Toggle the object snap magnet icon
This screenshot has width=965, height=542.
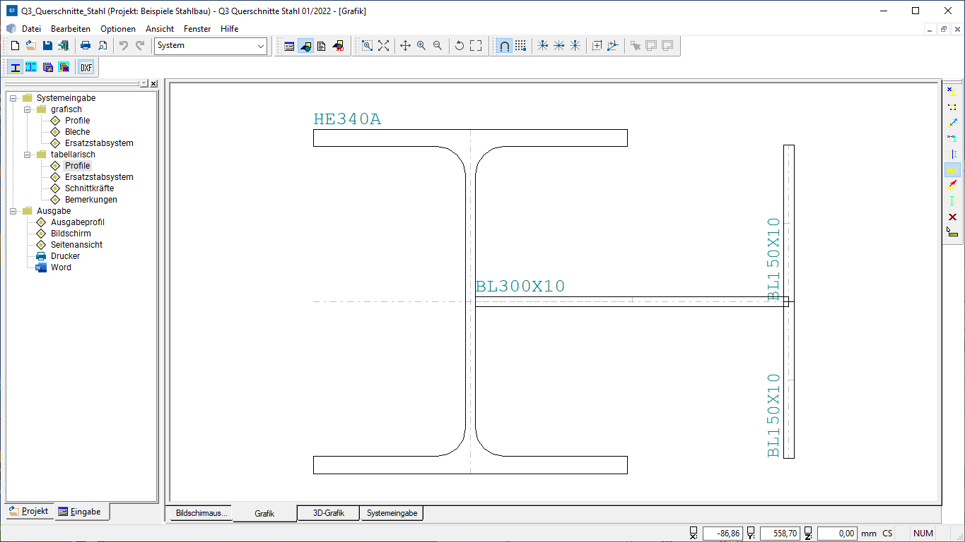pyautogui.click(x=504, y=45)
